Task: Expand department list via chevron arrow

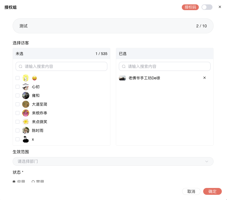Action: pyautogui.click(x=207, y=161)
